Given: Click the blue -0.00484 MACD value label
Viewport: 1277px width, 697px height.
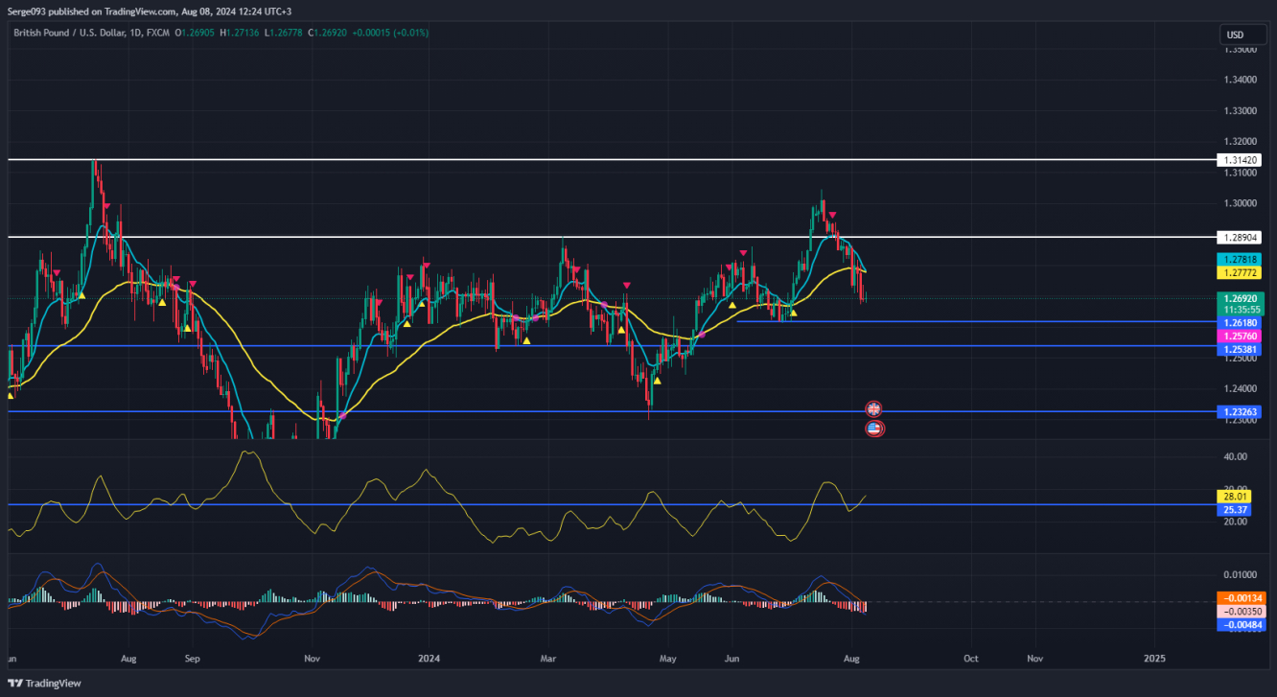Looking at the screenshot, I should 1242,625.
